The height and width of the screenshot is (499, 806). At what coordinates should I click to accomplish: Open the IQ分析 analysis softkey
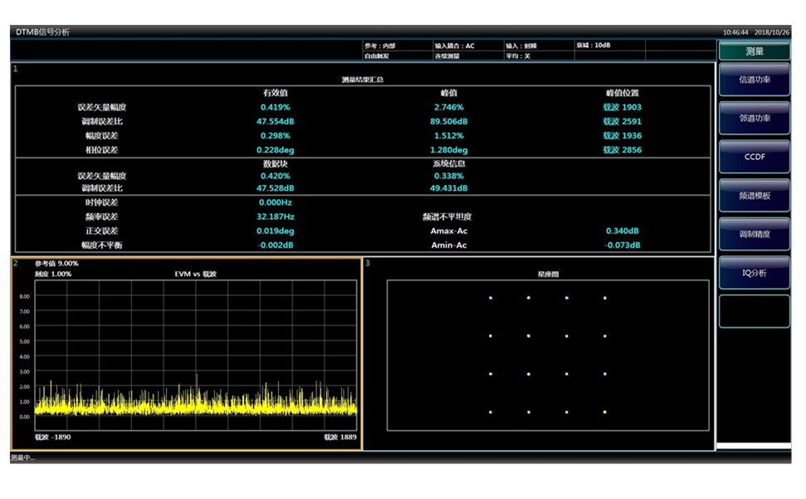(x=755, y=272)
